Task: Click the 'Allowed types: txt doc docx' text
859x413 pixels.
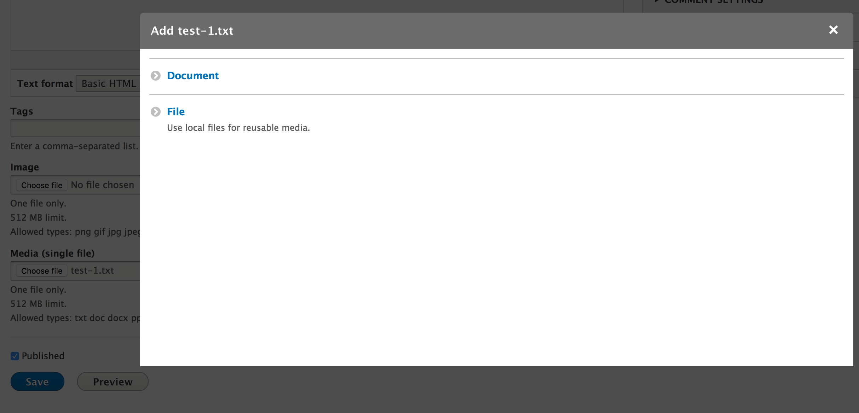Action: [69, 318]
